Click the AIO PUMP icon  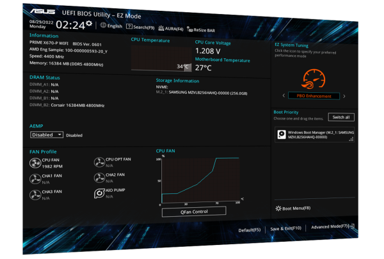tap(99, 193)
